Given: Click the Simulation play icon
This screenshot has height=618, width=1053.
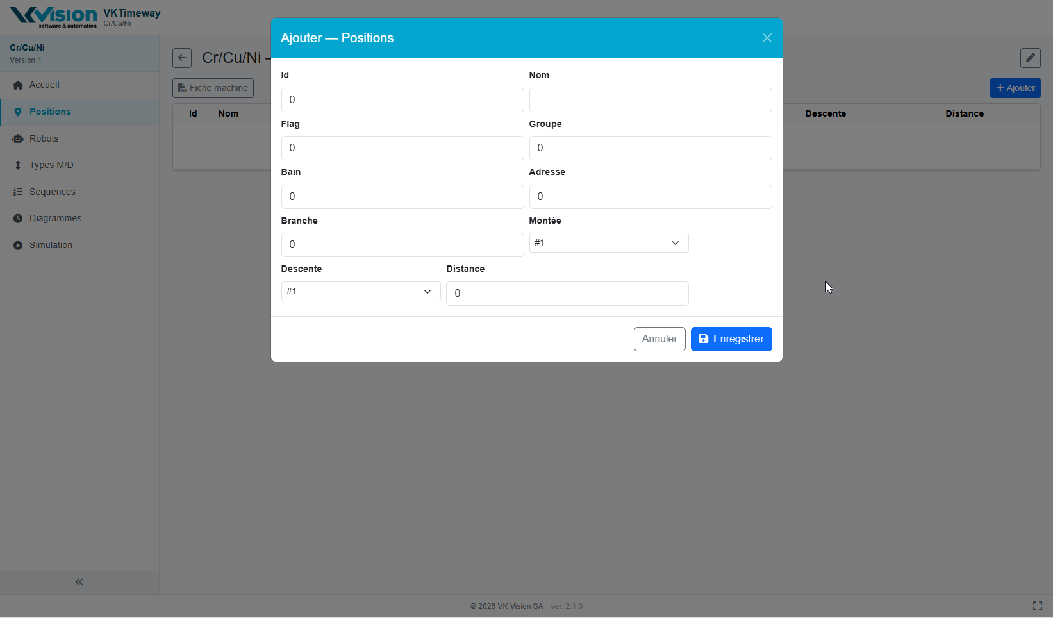Looking at the screenshot, I should pos(18,246).
